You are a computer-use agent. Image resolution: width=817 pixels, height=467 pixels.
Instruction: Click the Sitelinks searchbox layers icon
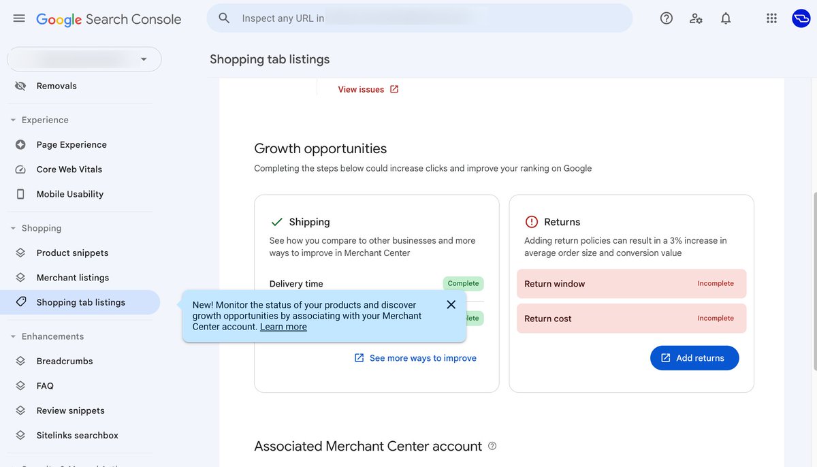click(20, 435)
